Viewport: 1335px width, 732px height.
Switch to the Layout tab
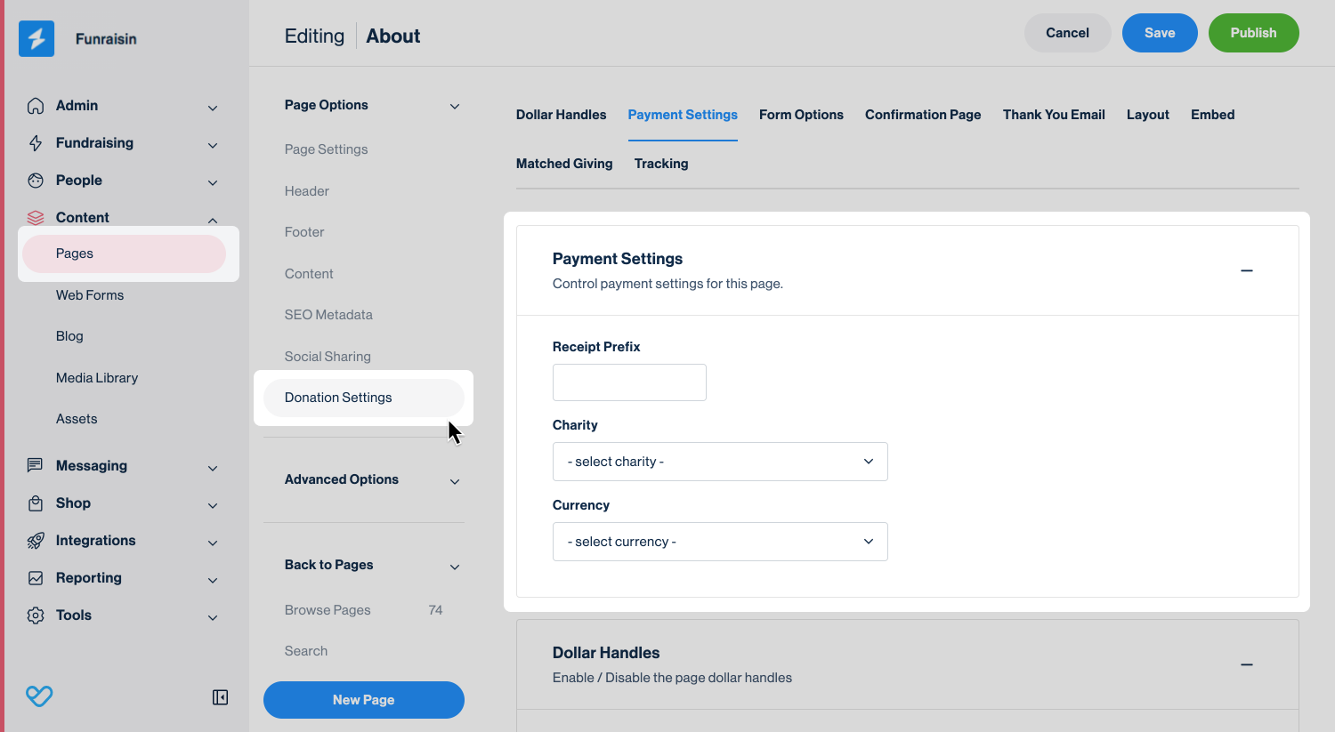[x=1148, y=115]
